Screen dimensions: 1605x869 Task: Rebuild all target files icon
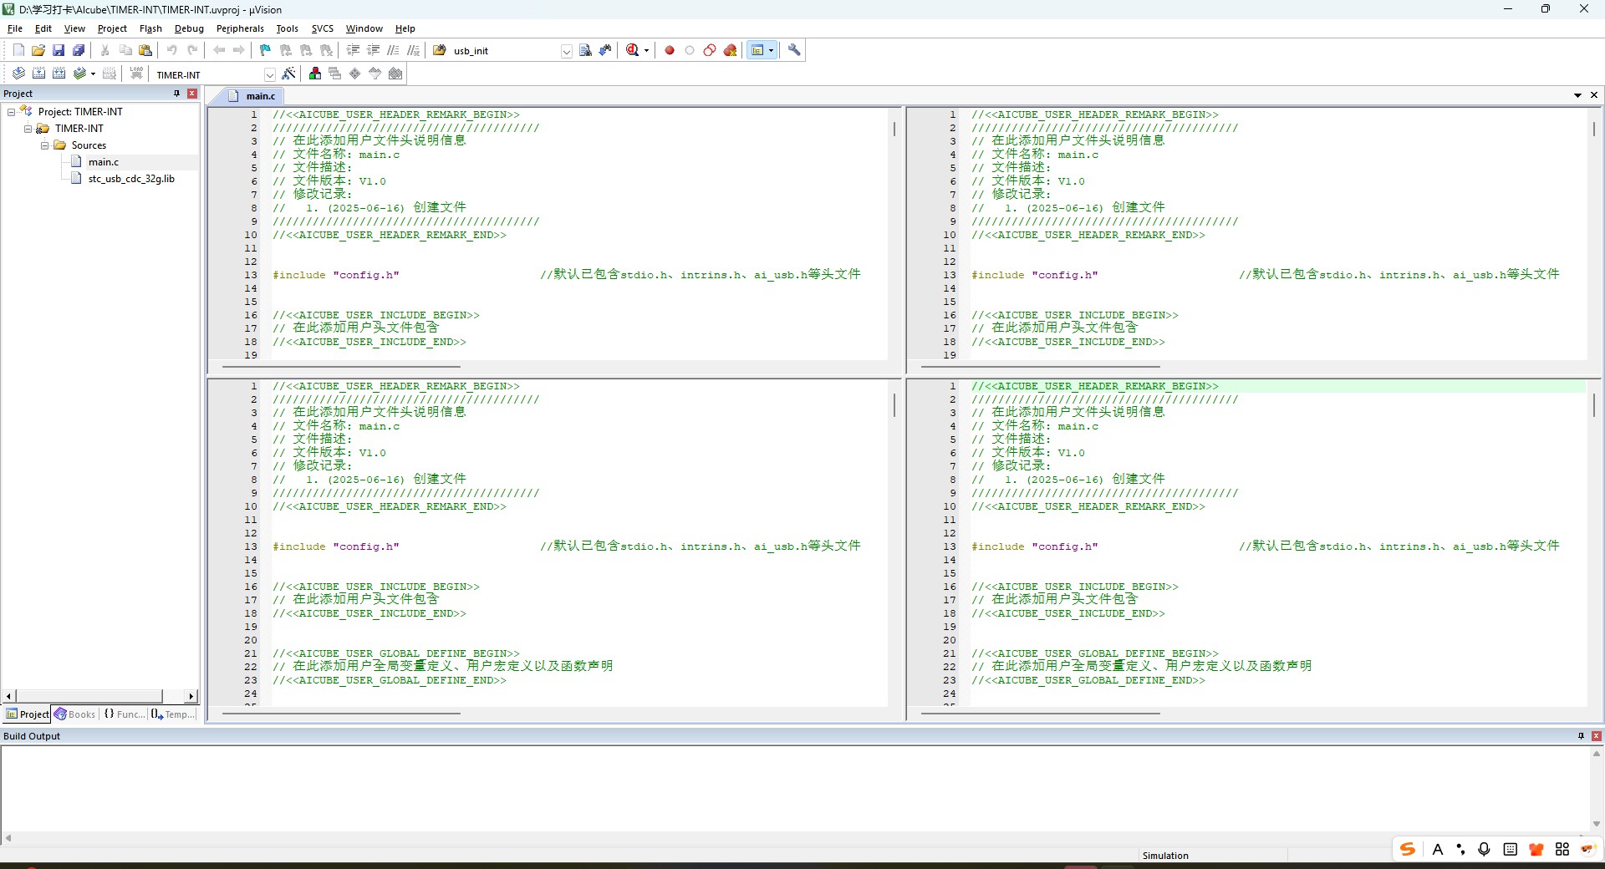point(59,74)
